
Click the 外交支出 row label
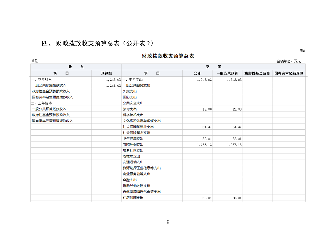[130, 91]
